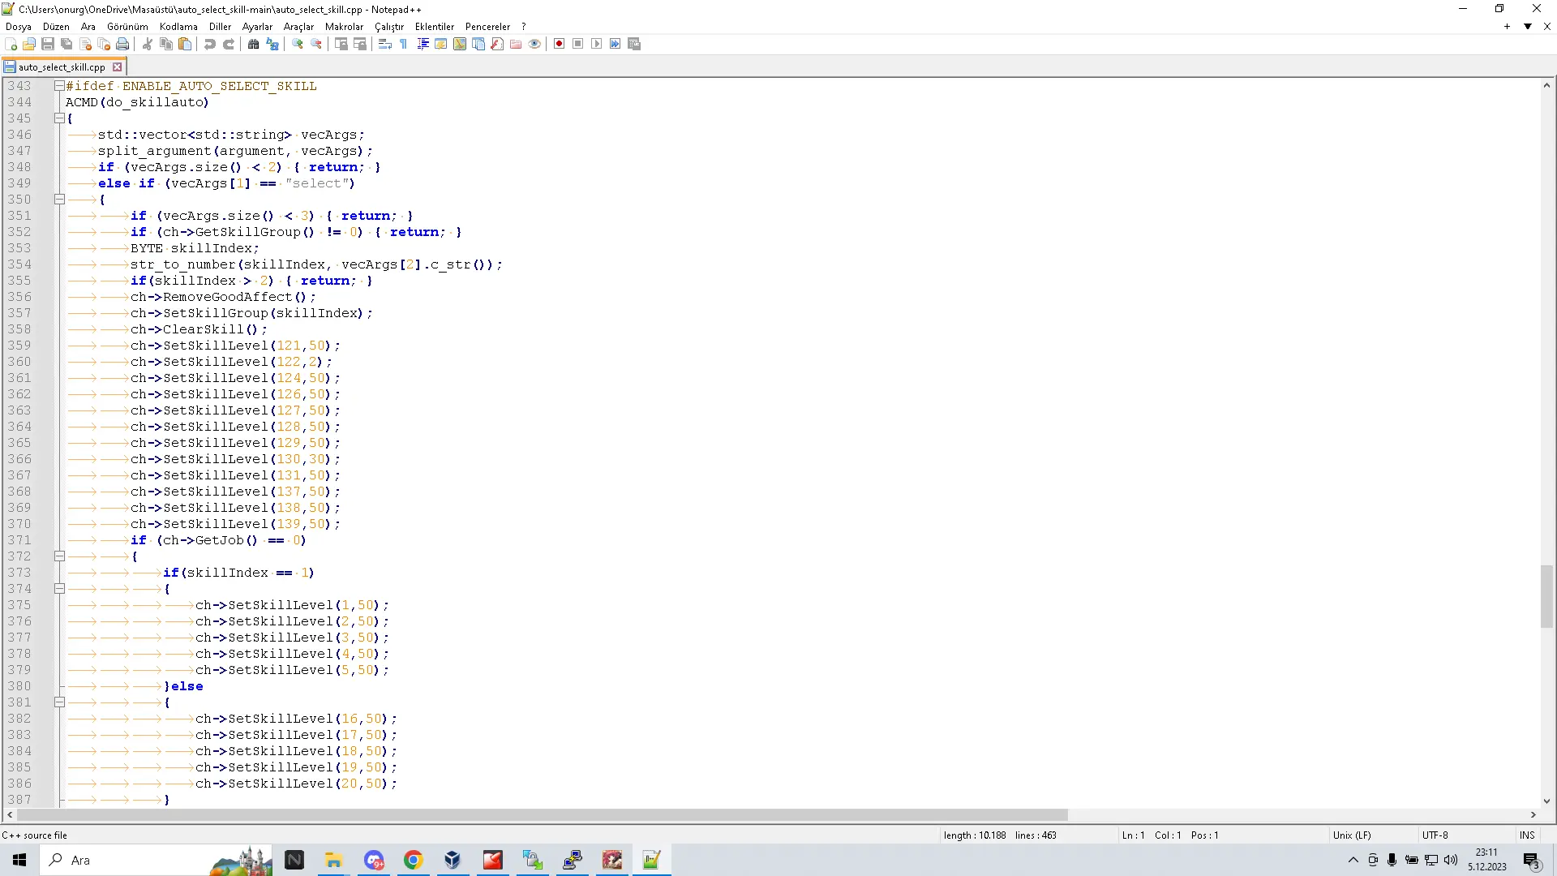This screenshot has width=1557, height=876.
Task: Click synchronize vertical scrolling icon
Action: (x=341, y=44)
